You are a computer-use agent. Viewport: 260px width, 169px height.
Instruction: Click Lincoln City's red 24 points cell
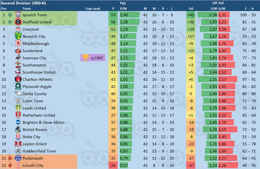pos(113,165)
